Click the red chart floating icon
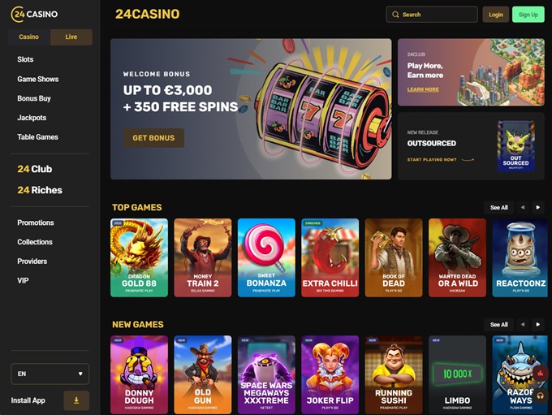 [540, 373]
